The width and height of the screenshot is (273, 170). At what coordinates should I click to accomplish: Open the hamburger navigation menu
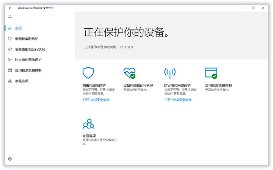point(10,17)
